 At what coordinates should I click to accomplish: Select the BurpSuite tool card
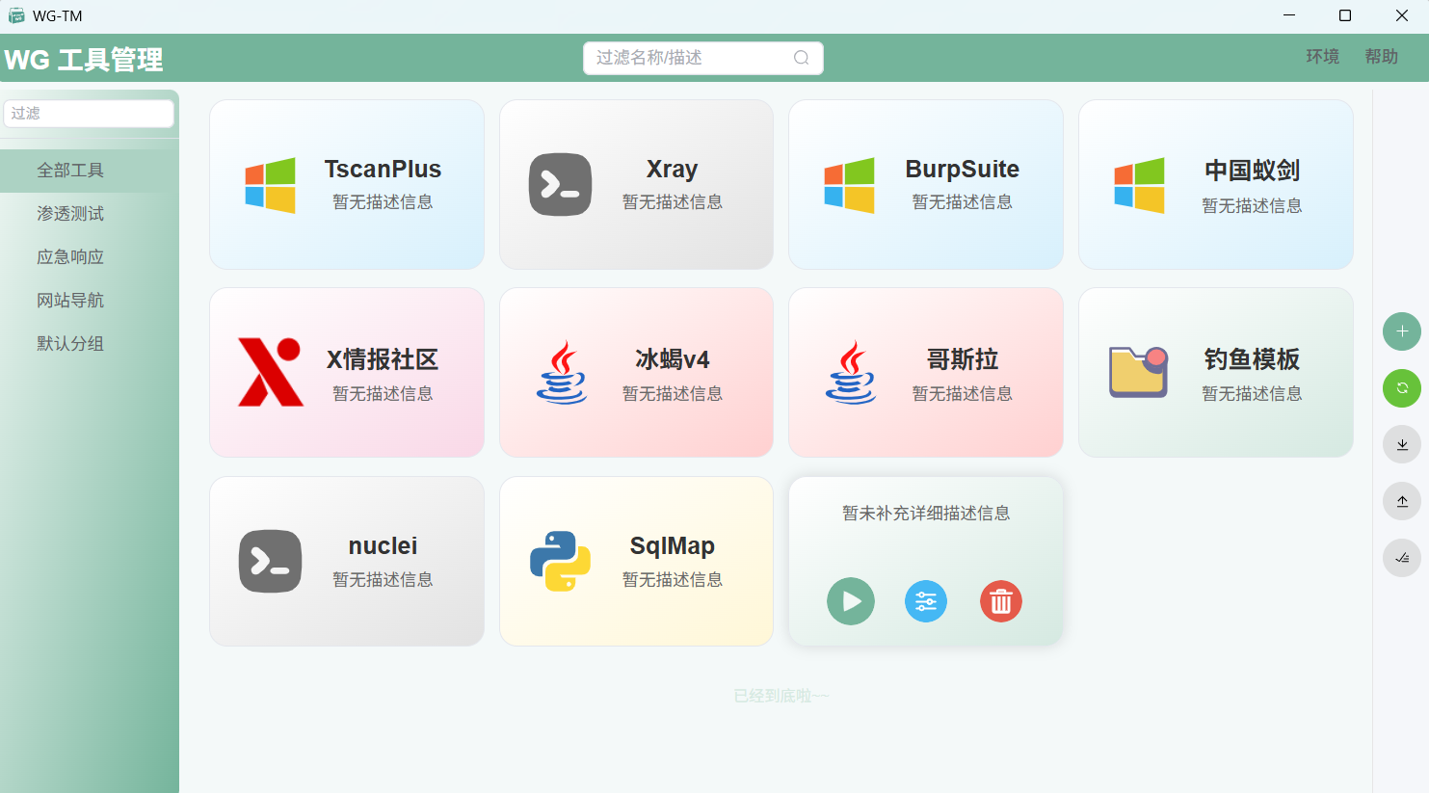[925, 184]
